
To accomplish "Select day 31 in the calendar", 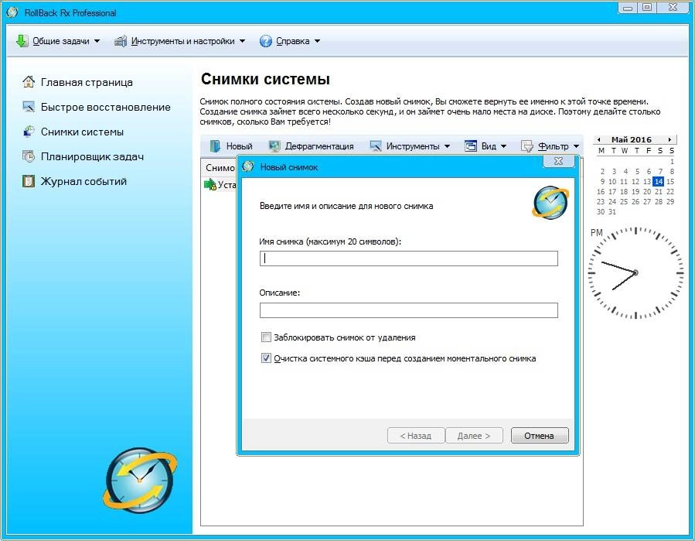I will (x=612, y=212).
